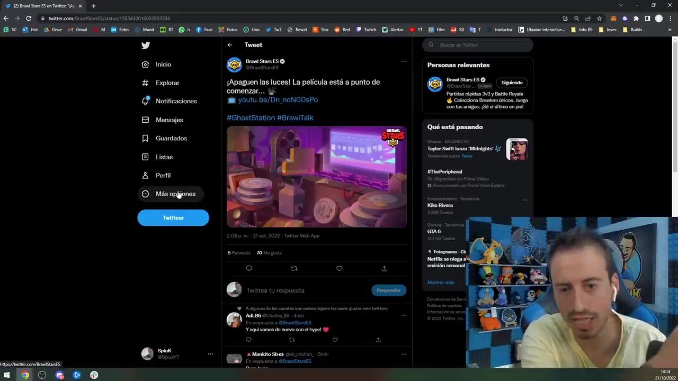Open the Builds bookmark folder
678x381 pixels.
point(632,30)
